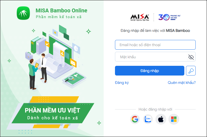Open the Đăng ký registration link
The image size is (207, 137).
pos(122,83)
